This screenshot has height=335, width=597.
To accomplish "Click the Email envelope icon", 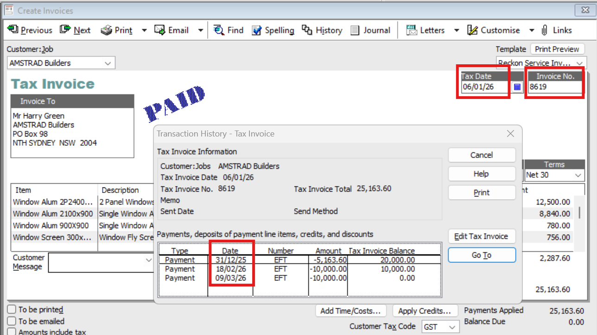I will coord(160,30).
